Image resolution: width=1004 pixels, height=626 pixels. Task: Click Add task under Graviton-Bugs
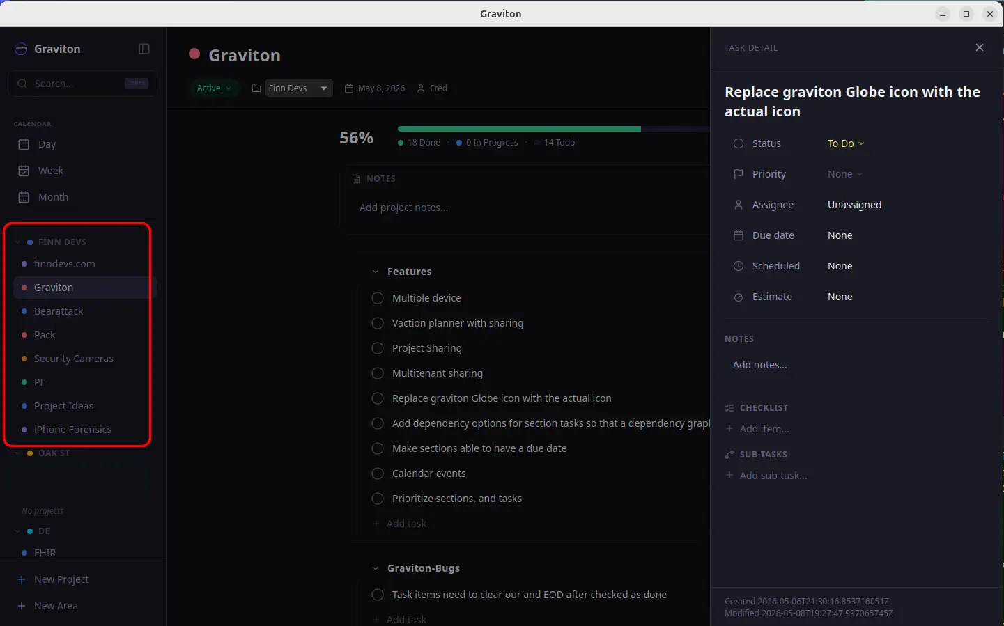[400, 620]
